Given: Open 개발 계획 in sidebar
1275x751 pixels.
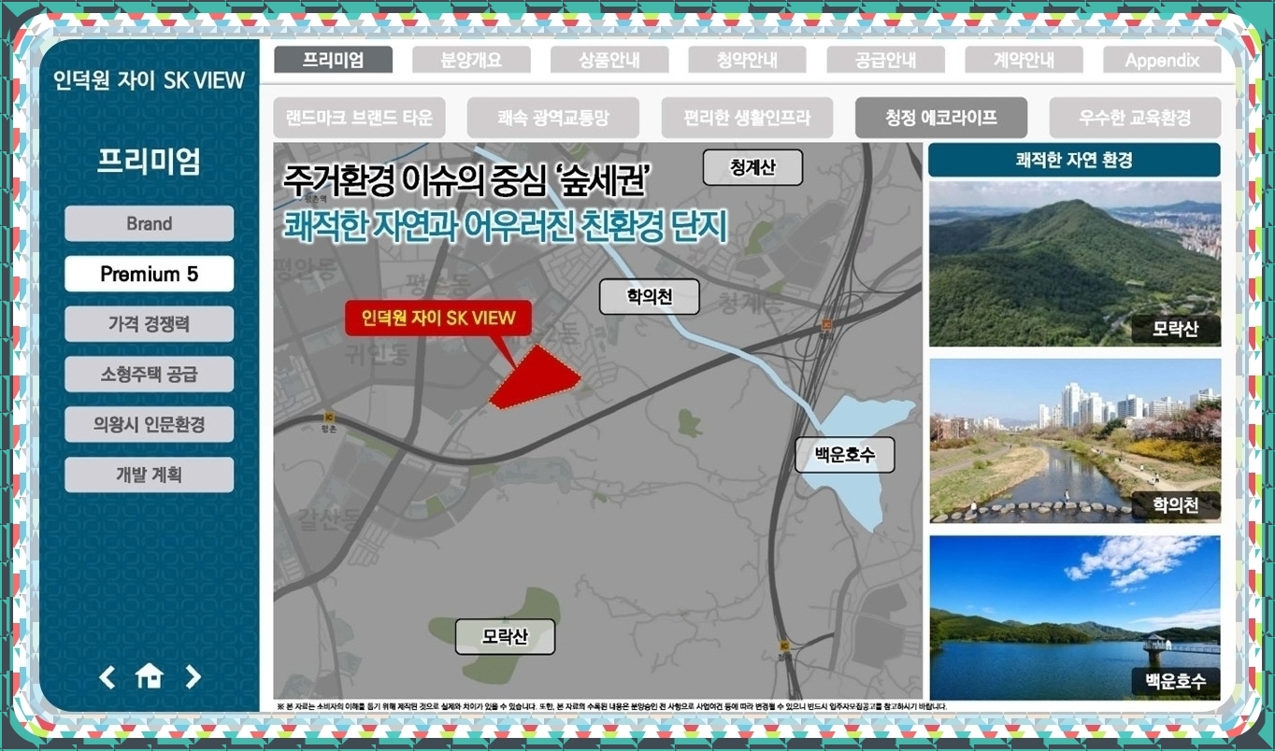Looking at the screenshot, I should pyautogui.click(x=150, y=475).
